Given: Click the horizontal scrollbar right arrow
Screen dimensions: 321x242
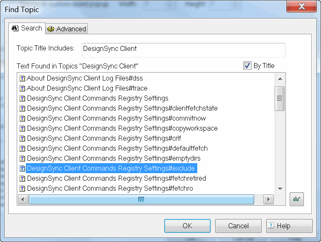Looking at the screenshot, I should (268, 199).
